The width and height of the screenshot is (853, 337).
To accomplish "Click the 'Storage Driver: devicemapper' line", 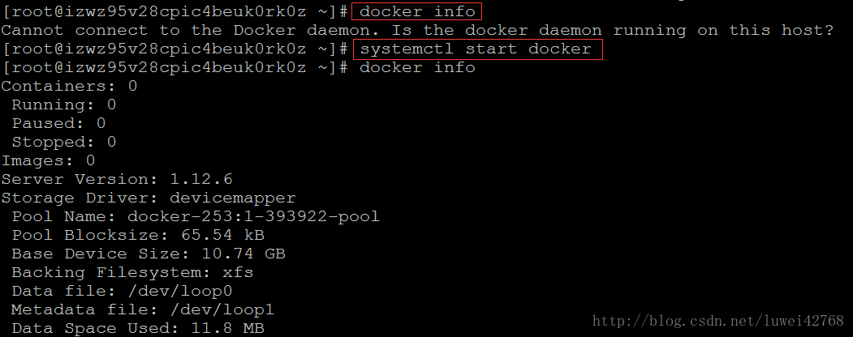I will (149, 198).
